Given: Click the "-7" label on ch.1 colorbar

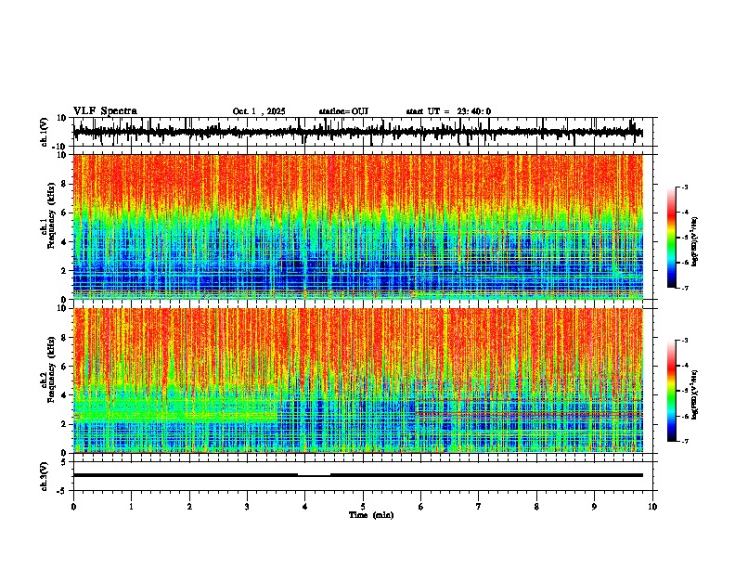Looking at the screenshot, I should coord(685,288).
